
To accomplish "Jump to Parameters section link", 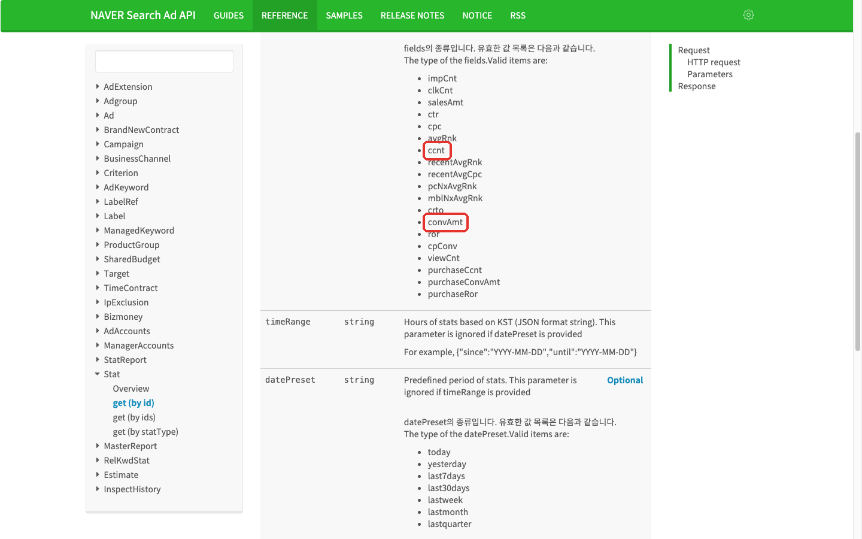I will (710, 74).
